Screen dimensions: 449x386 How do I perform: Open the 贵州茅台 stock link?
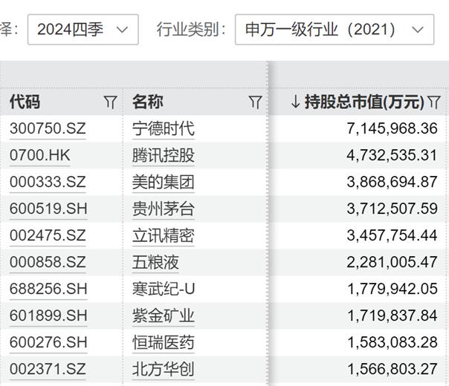(164, 209)
